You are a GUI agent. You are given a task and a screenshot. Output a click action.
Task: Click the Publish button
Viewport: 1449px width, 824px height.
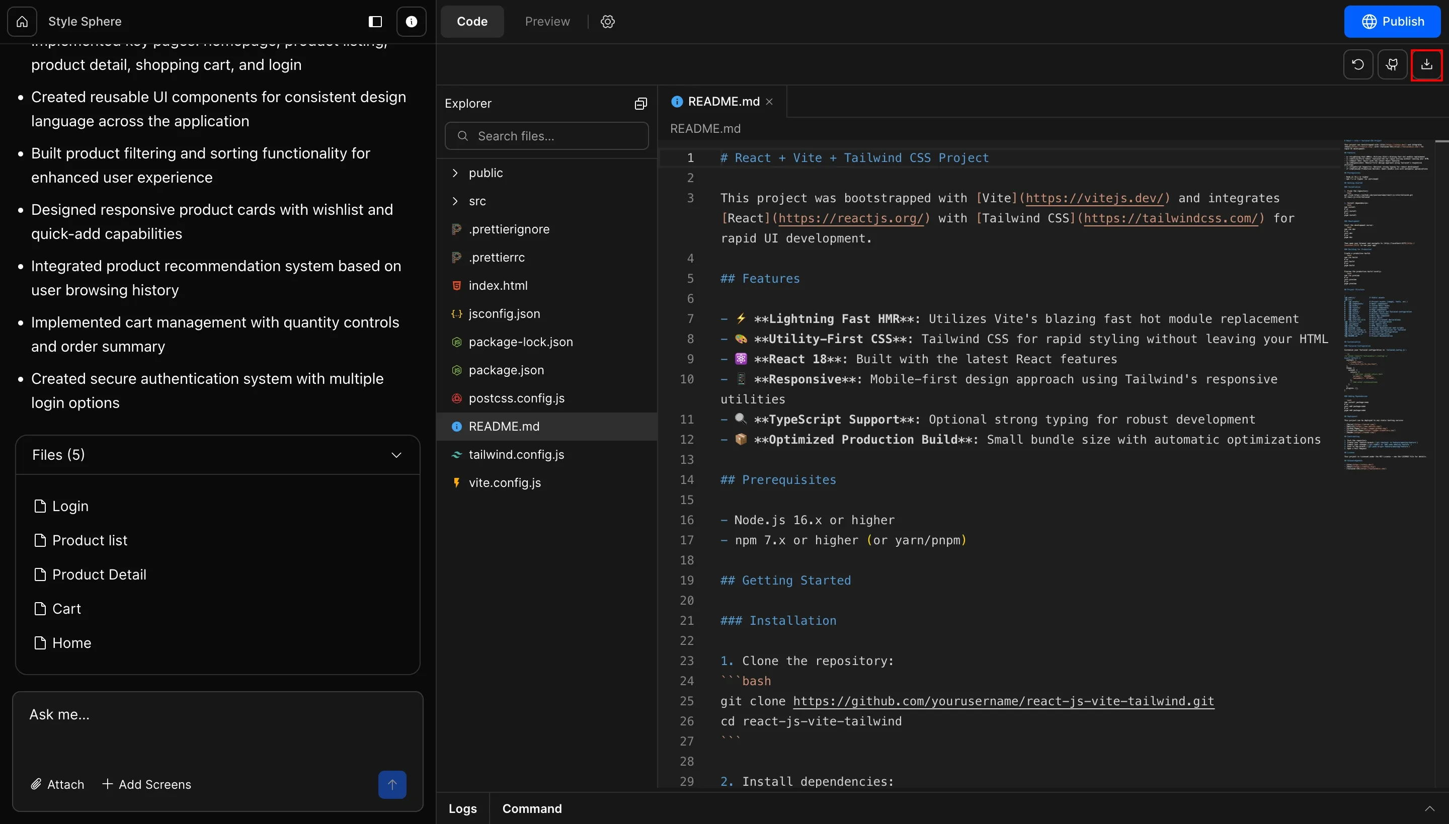pos(1392,22)
